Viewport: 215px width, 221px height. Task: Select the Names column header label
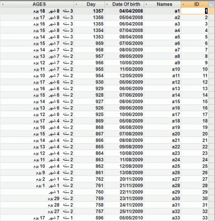pos(164,4)
